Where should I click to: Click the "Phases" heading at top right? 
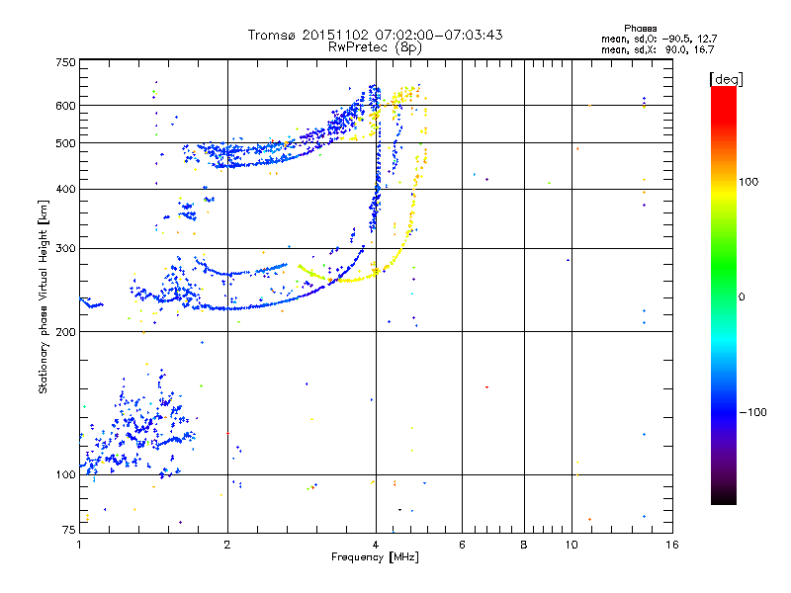click(640, 29)
